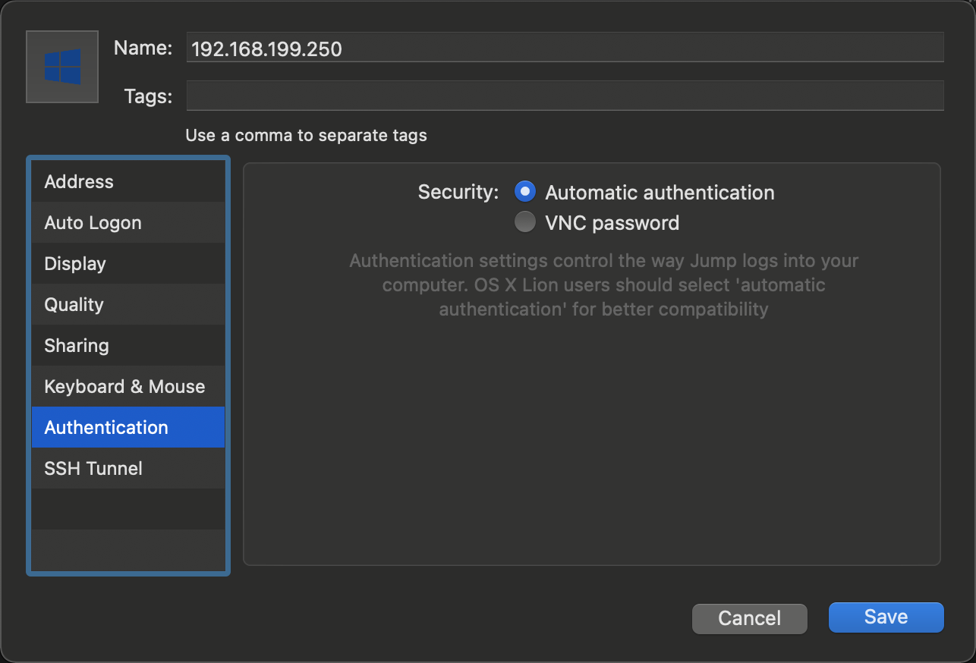This screenshot has width=976, height=663.
Task: Click the authentication settings description text
Action: point(603,285)
